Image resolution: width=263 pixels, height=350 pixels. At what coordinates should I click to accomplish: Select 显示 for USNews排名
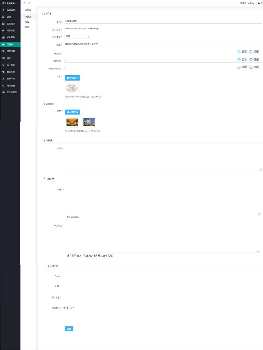pos(239,67)
